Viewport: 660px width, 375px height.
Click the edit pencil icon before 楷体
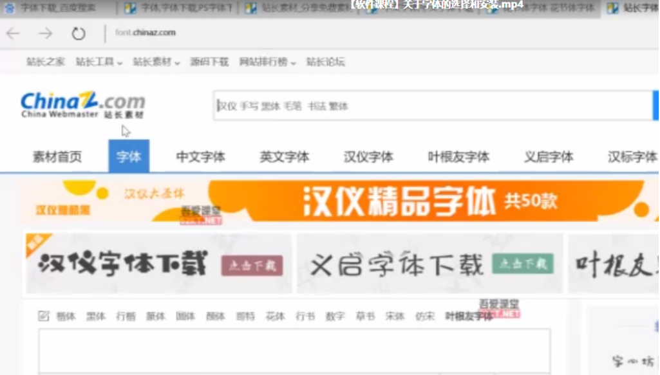43,316
